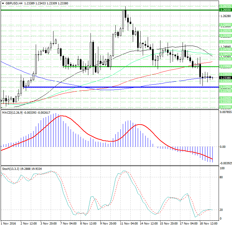
Task: Select the 1.26550 resistance price label
Action: pos(225,10)
